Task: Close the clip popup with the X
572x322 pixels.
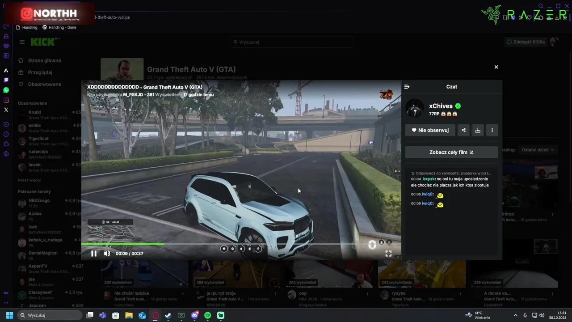Action: [x=496, y=67]
